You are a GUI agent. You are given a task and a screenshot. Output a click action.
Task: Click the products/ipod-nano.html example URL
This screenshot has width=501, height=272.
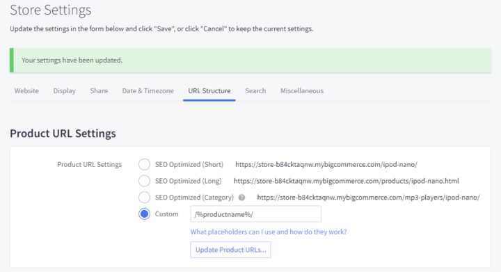[x=347, y=181]
